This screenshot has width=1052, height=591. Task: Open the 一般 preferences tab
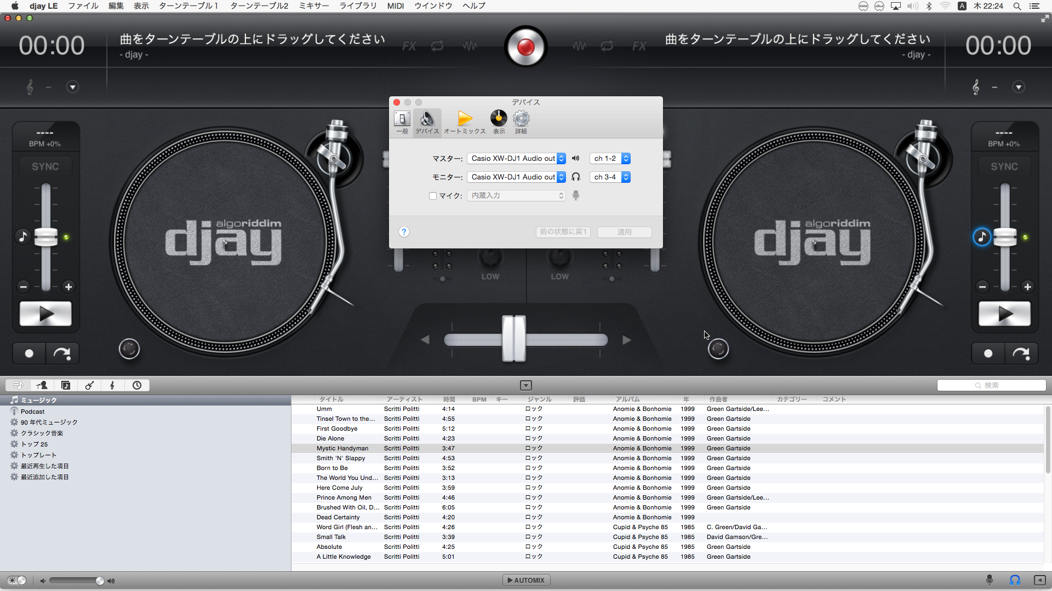click(x=402, y=122)
